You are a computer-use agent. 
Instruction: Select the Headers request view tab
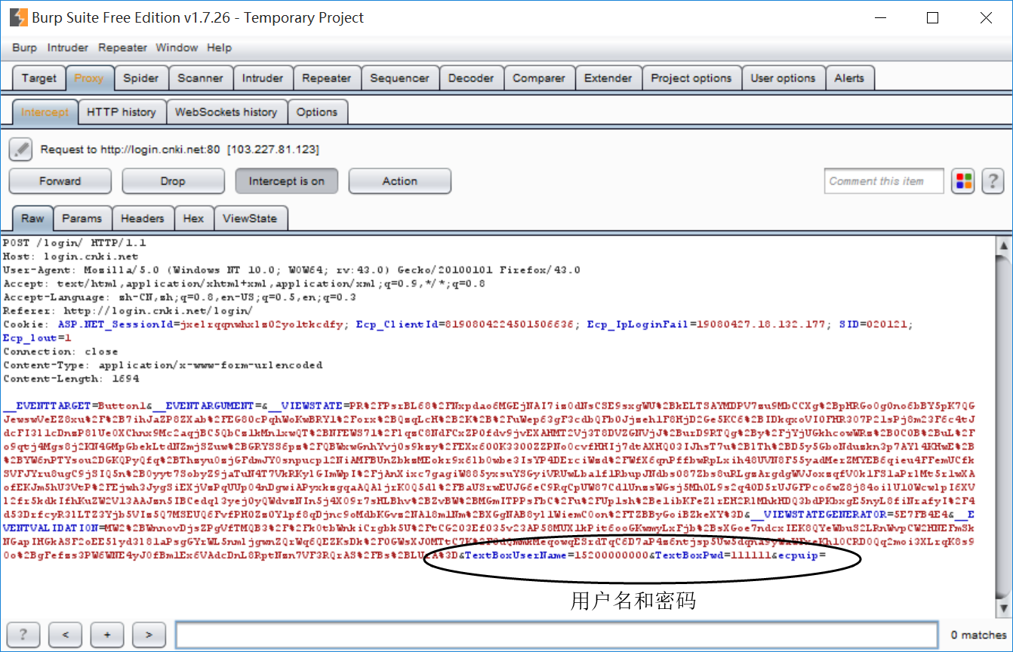(142, 218)
